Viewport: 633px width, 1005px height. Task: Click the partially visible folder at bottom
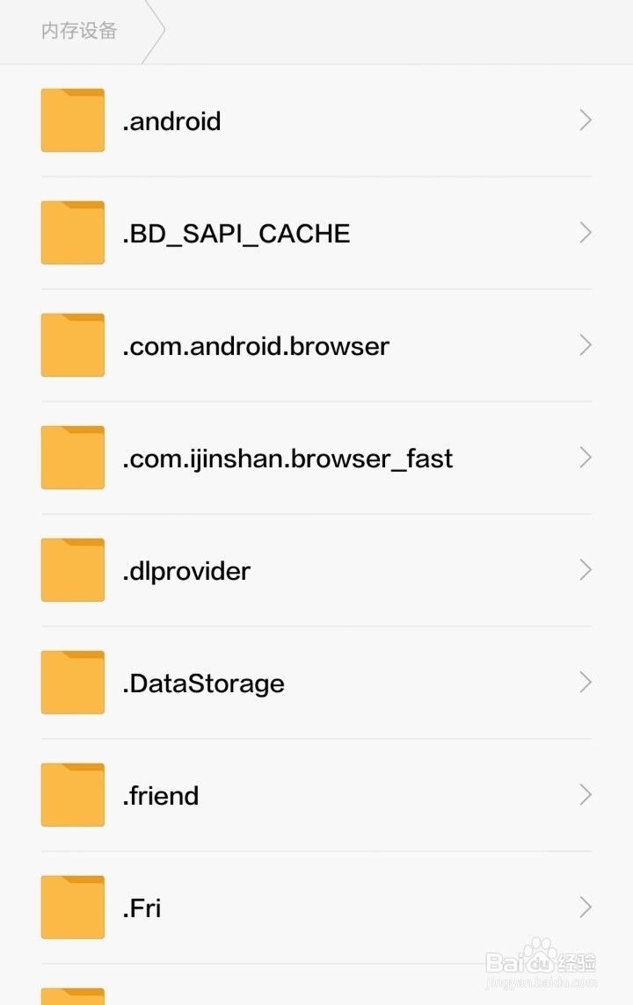(x=73, y=995)
